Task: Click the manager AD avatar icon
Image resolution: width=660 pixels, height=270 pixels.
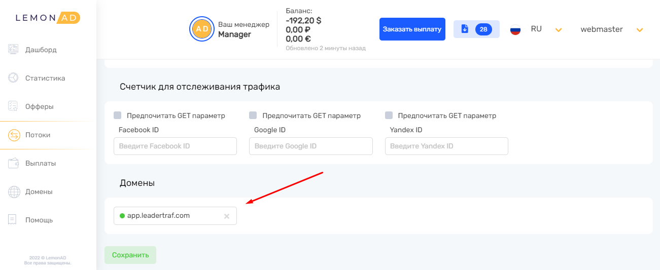Action: point(202,29)
